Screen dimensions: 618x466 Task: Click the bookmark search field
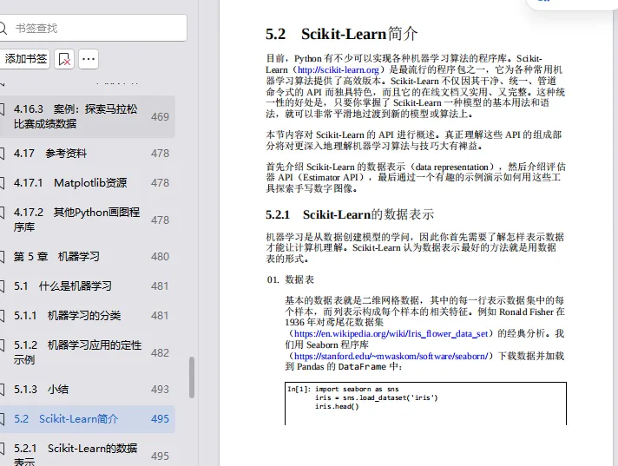pyautogui.click(x=93, y=28)
